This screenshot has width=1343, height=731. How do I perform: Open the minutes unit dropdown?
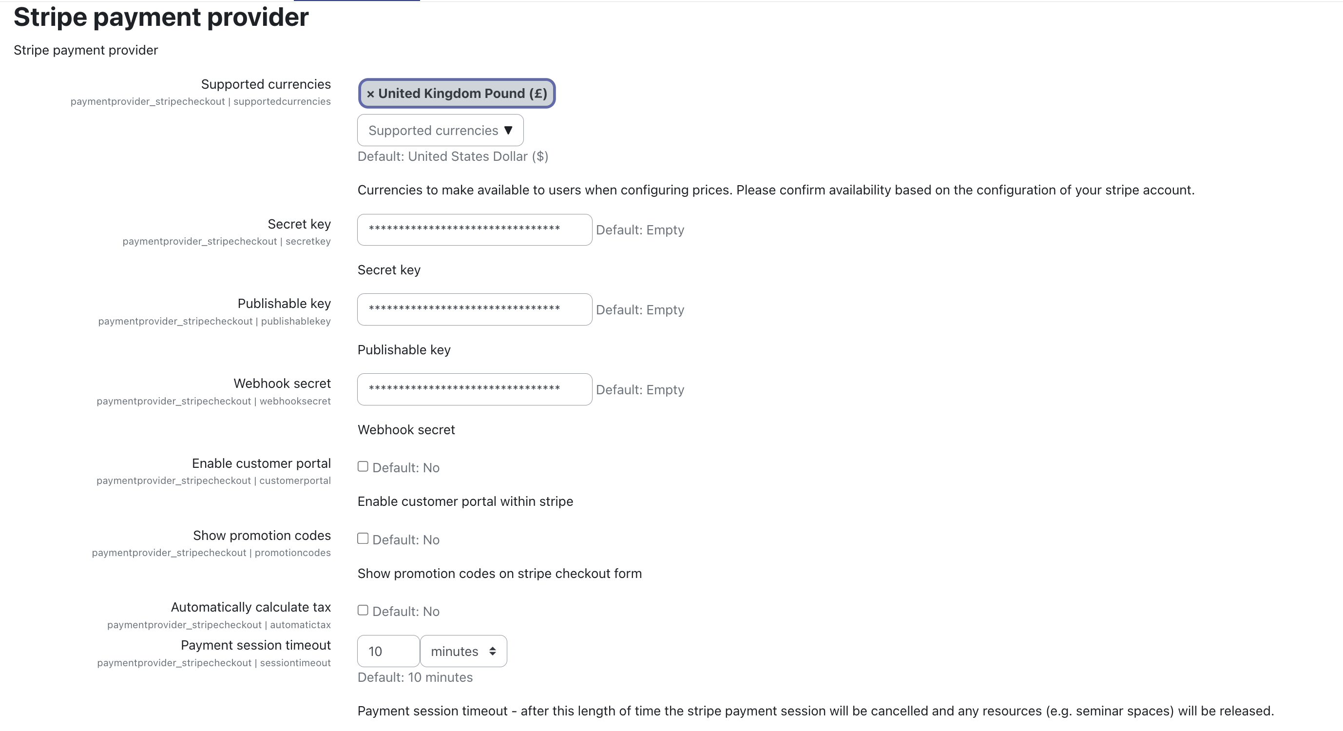463,651
